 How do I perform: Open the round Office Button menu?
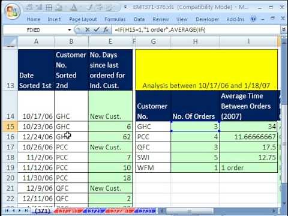point(13,11)
